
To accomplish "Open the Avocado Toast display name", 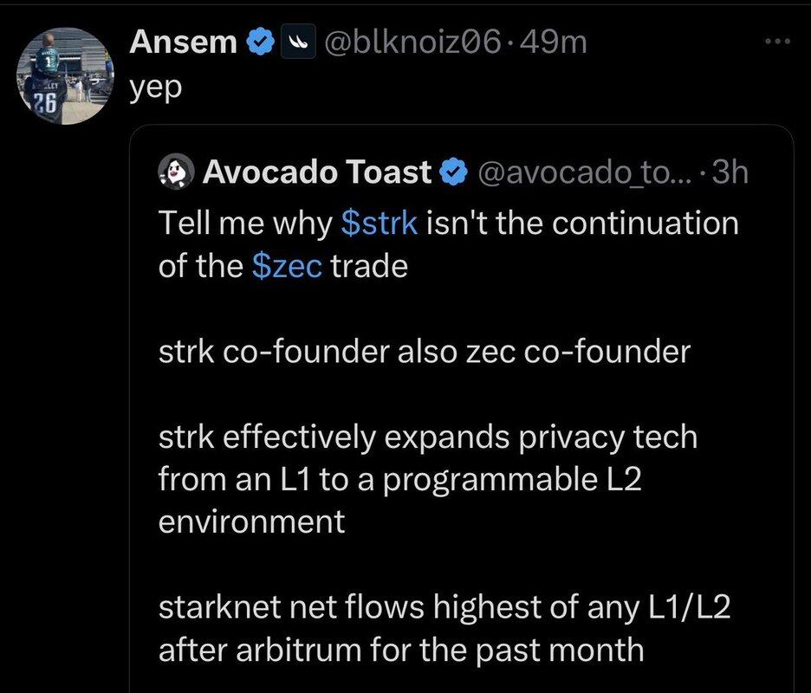I will coord(317,172).
